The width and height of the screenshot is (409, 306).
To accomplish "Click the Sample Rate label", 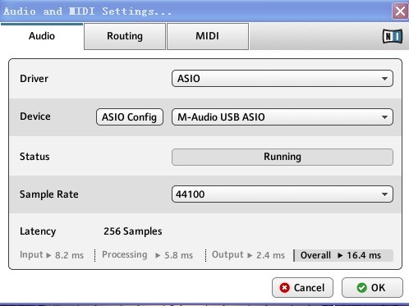I will tap(49, 194).
